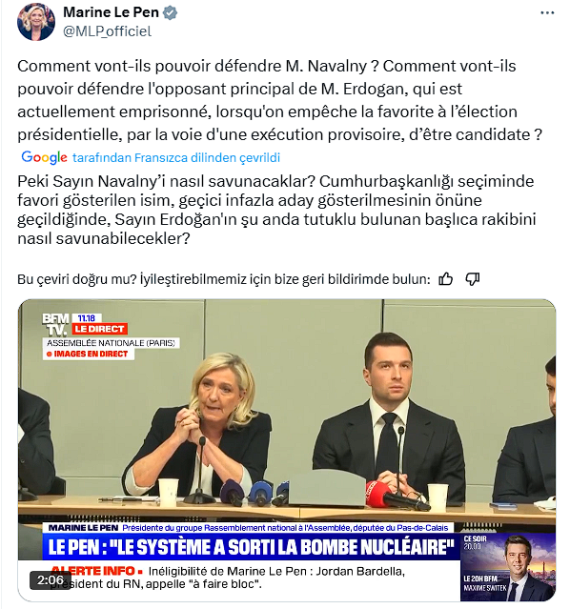Click the 'LE DIRECT' red label in video
The width and height of the screenshot is (570, 609).
coord(99,329)
